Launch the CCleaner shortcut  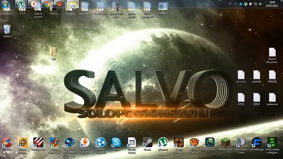pyautogui.click(x=7, y=144)
